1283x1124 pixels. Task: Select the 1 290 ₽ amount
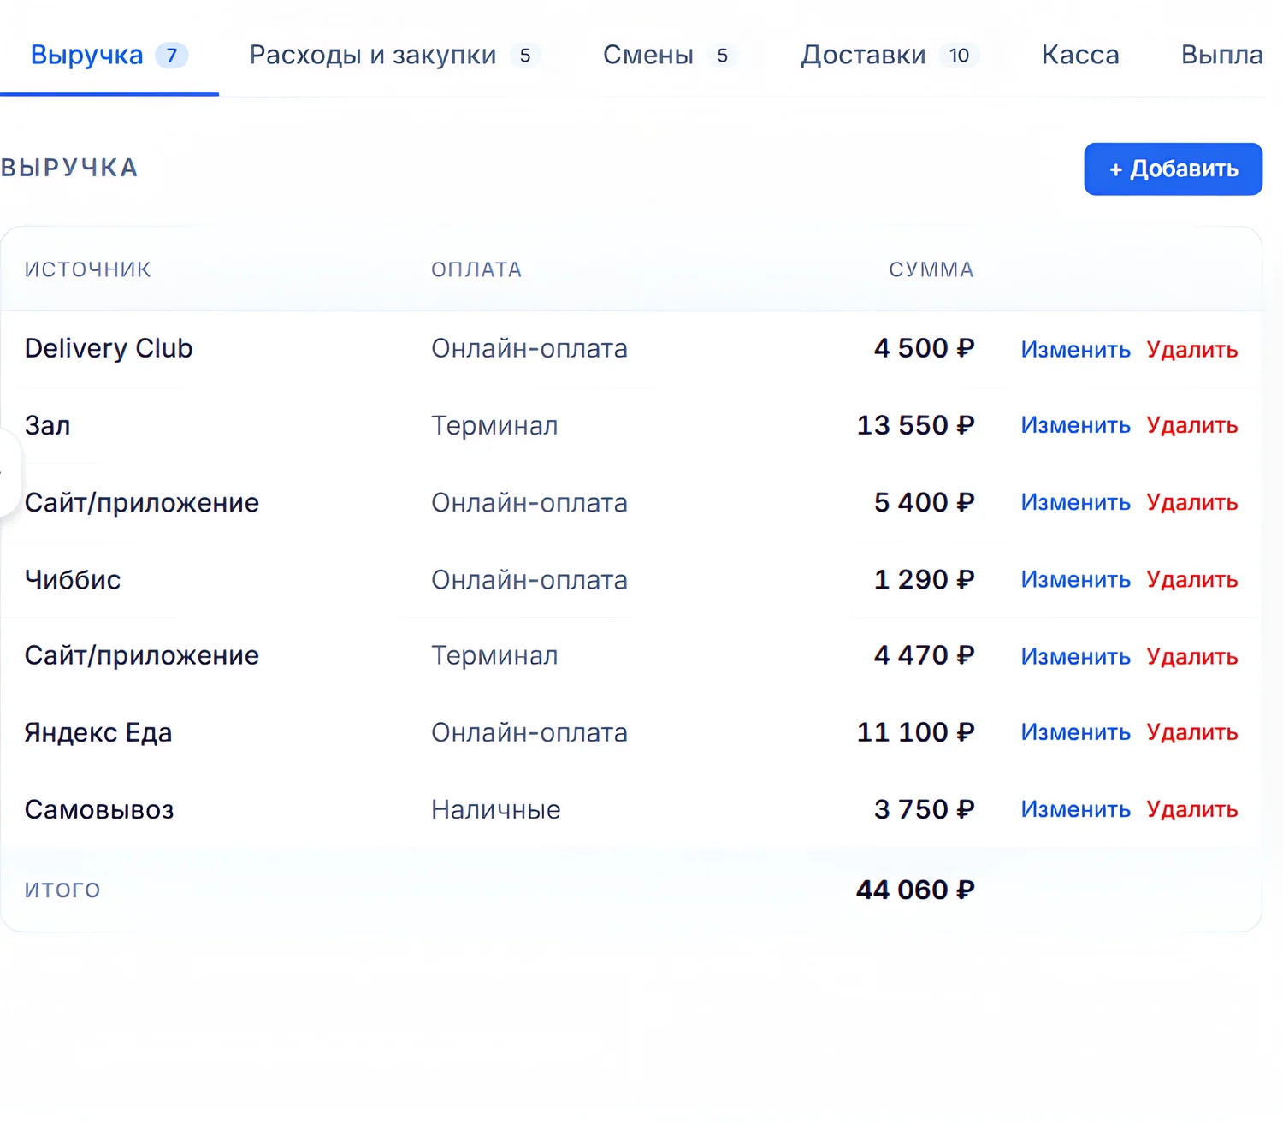[924, 579]
